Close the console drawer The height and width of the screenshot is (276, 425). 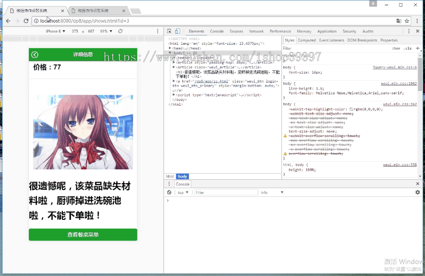(x=418, y=184)
